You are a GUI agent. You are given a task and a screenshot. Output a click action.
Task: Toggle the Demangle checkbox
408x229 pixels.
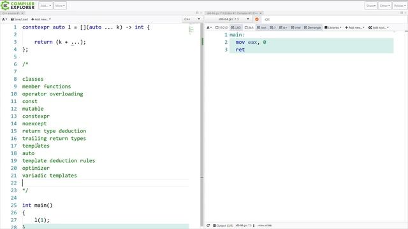[x=312, y=27]
